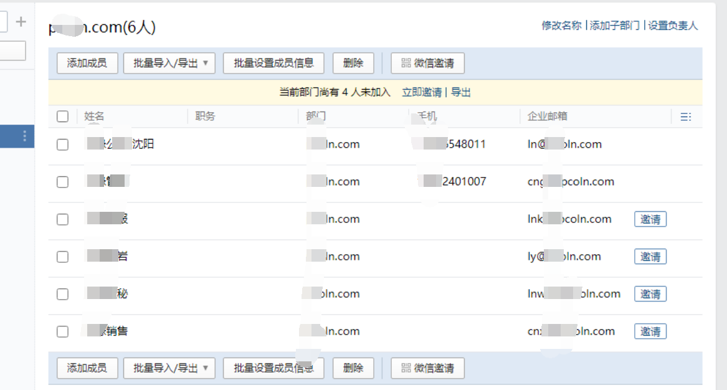Click the plus icon above the sidebar
The image size is (727, 390).
pos(21,21)
